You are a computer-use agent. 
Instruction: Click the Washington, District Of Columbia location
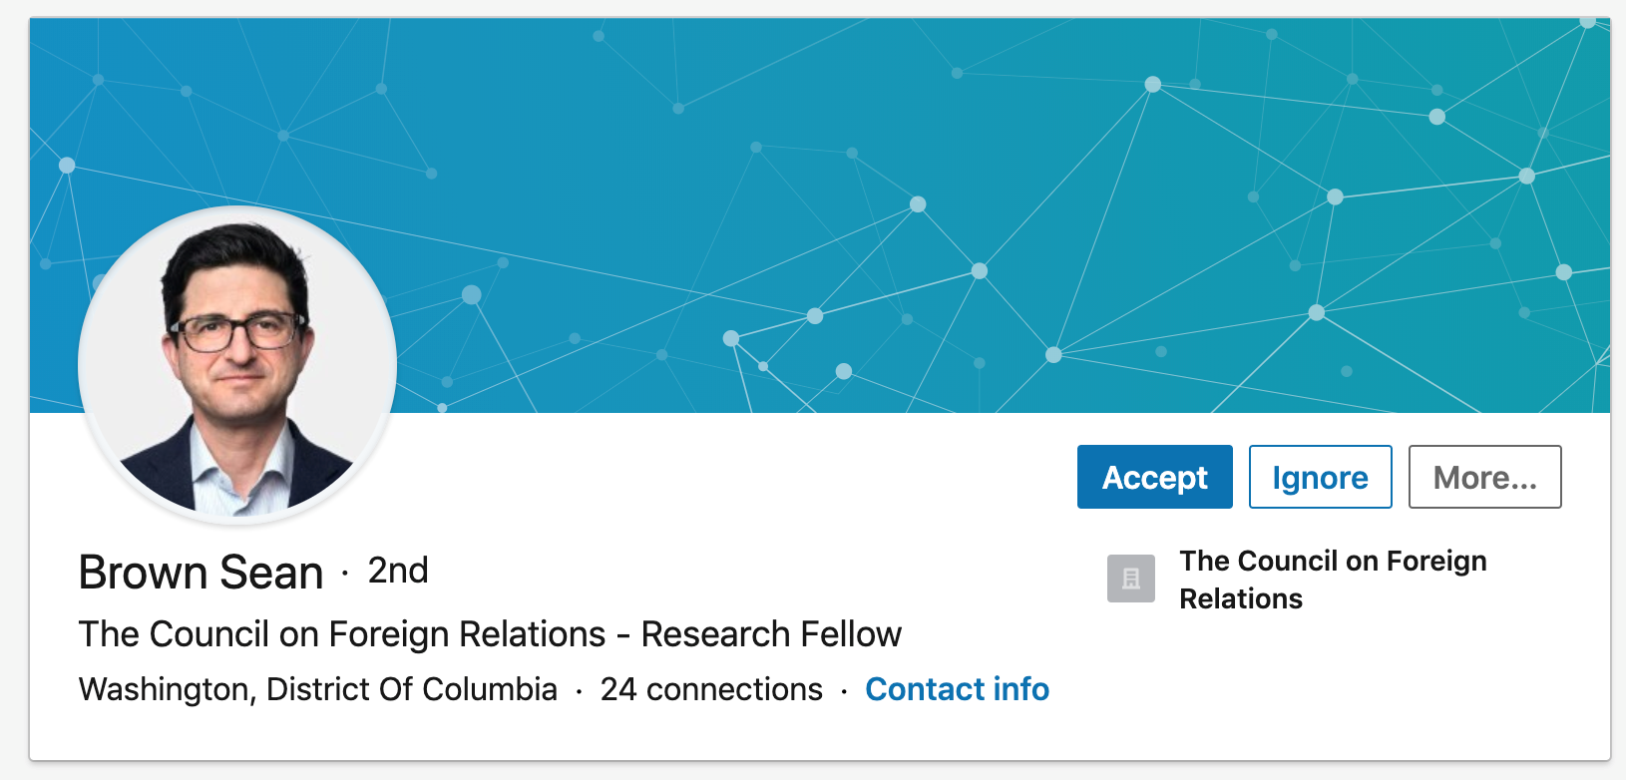tap(317, 689)
